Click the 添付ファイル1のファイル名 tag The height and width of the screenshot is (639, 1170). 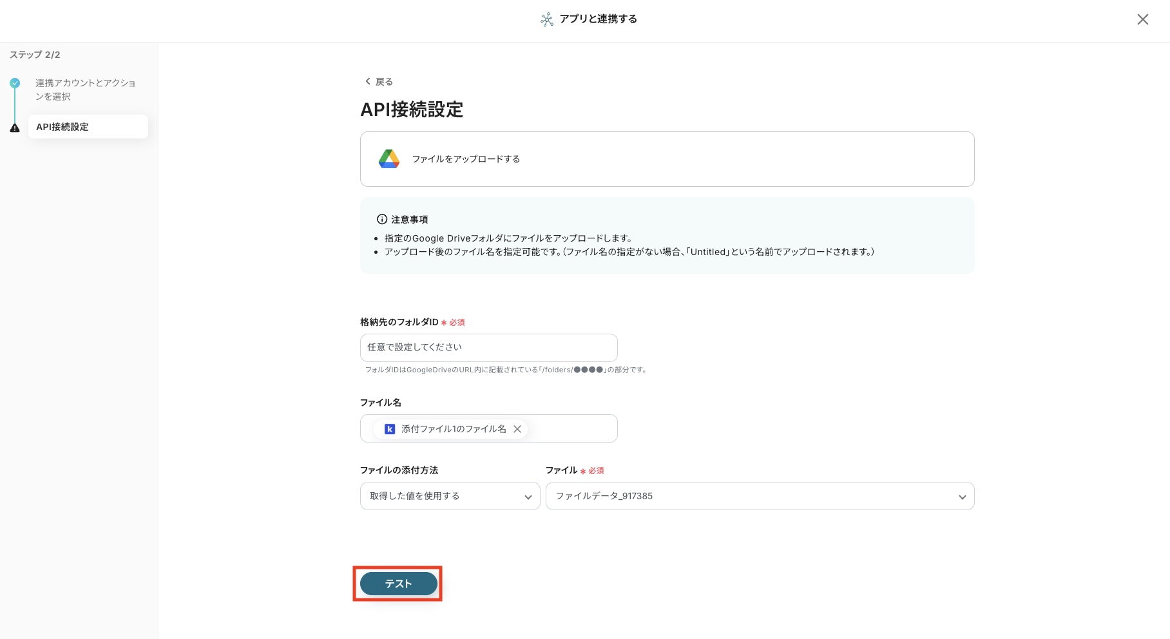[x=450, y=429]
